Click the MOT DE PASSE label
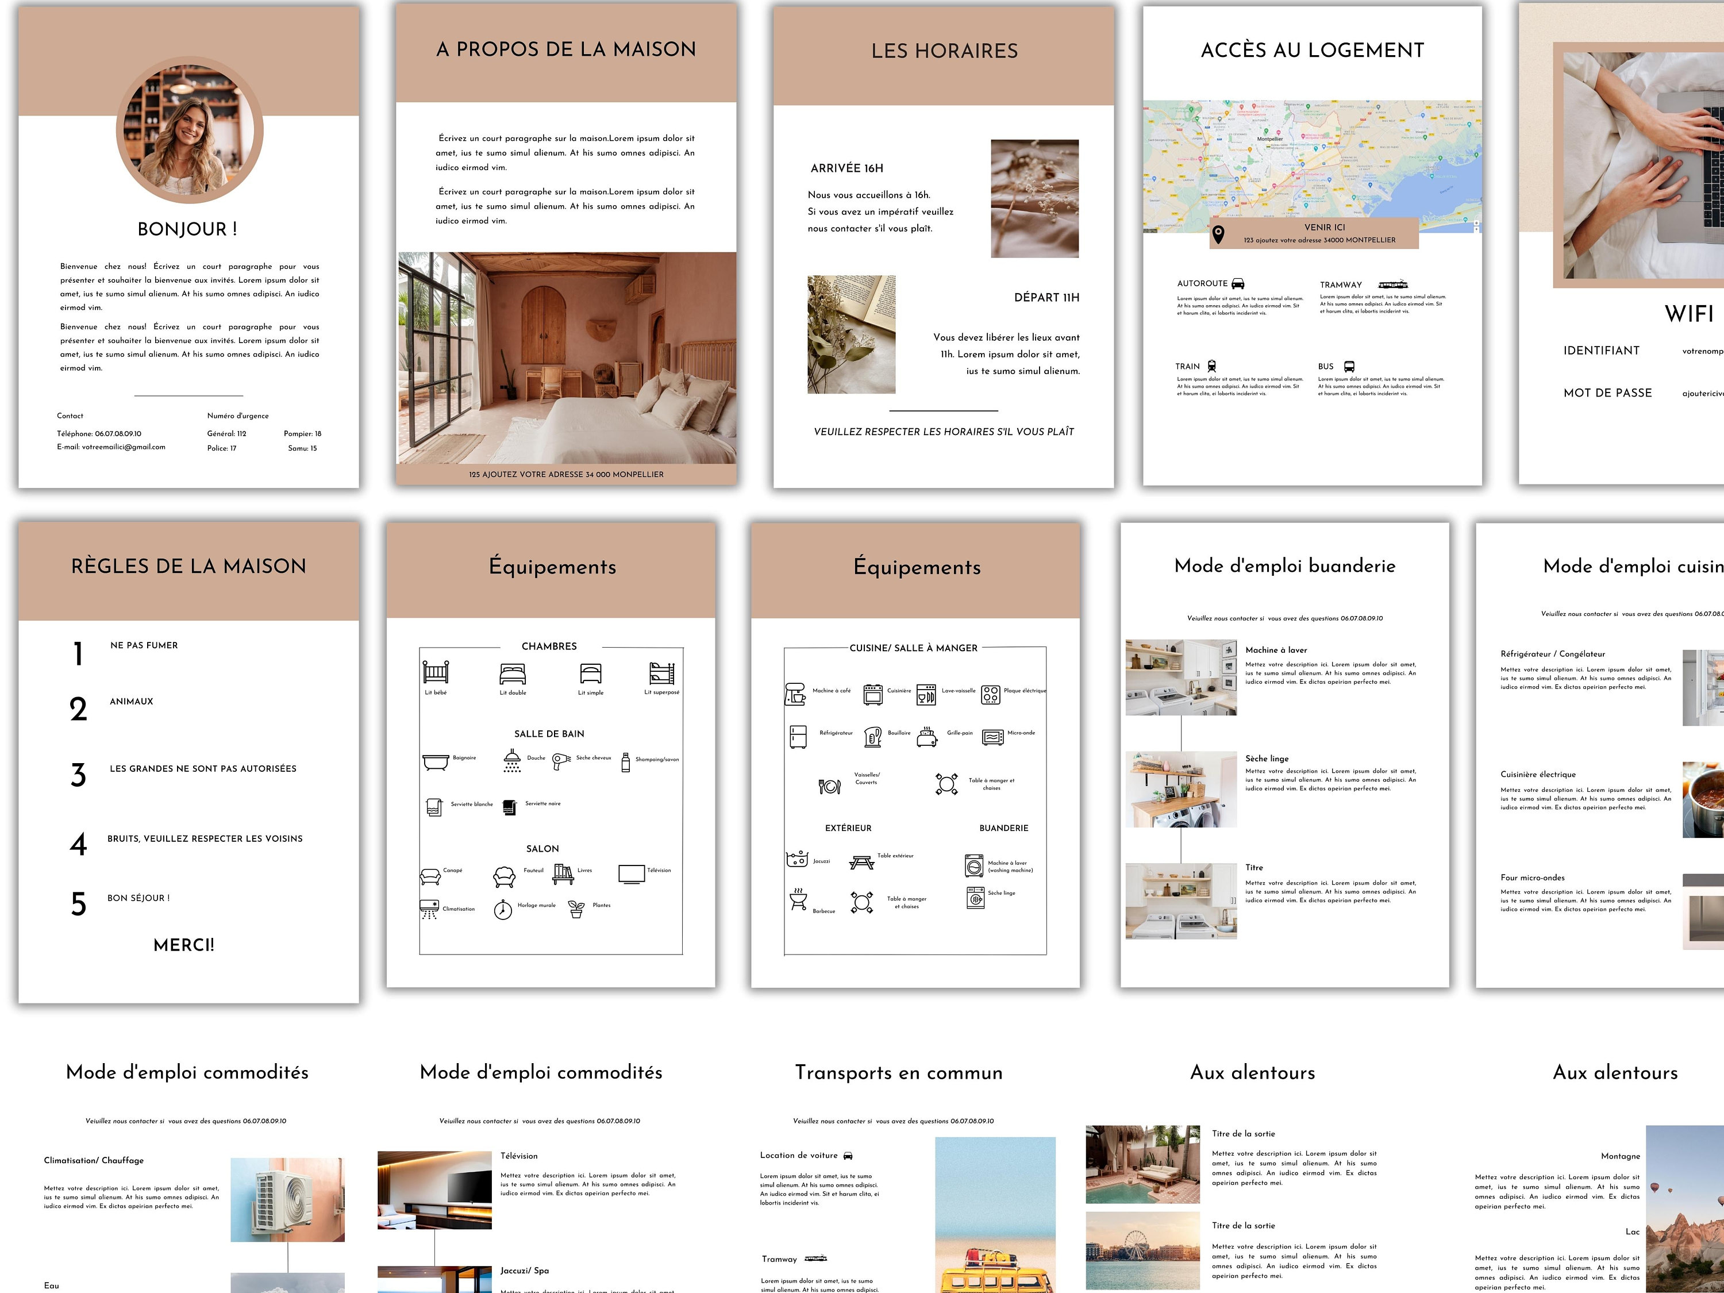The image size is (1724, 1293). pos(1608,393)
